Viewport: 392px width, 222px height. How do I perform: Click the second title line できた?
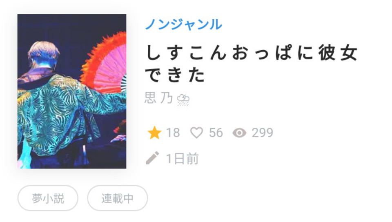[175, 75]
